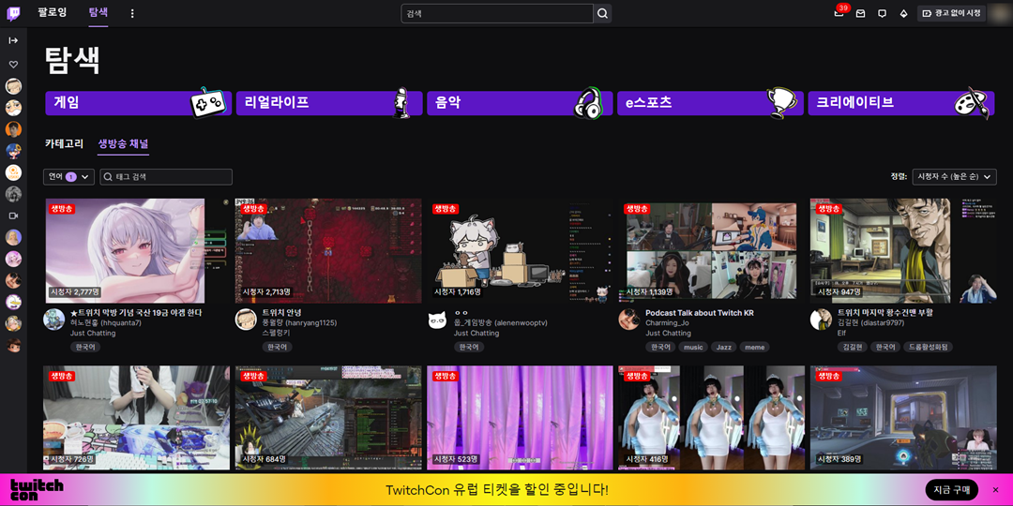1013x506 pixels.
Task: Click the 풍월량 streamer avatar
Action: click(245, 320)
